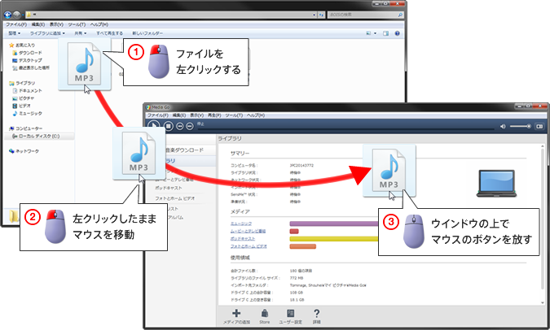Click the 詳細 question mark icon
The width and height of the screenshot is (550, 330).
click(316, 314)
